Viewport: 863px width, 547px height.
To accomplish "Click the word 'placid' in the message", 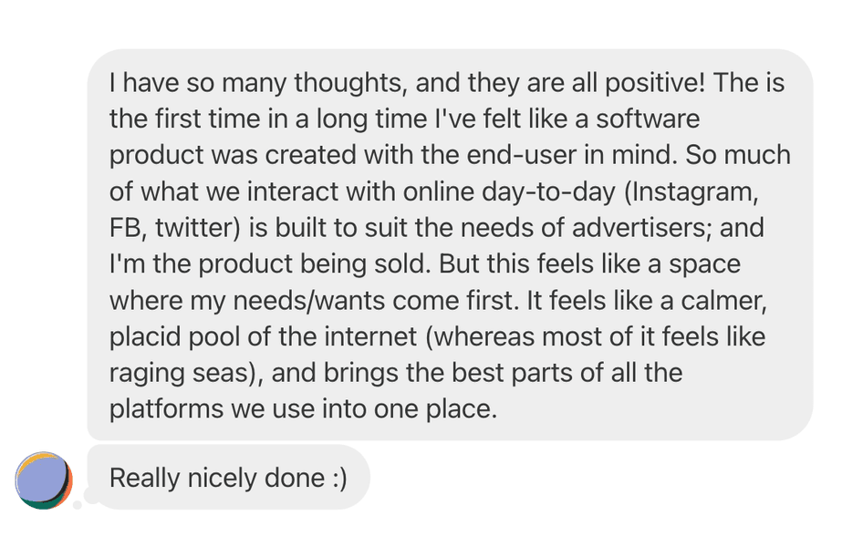I will [x=145, y=337].
